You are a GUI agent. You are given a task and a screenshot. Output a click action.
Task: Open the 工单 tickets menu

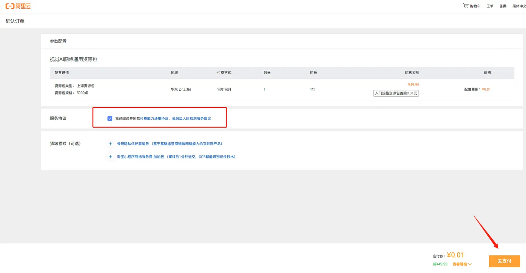point(490,6)
